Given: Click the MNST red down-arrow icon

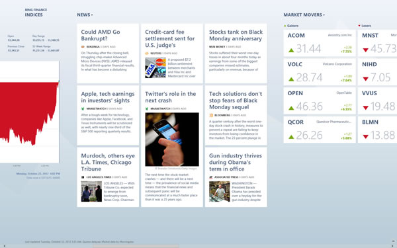Looking at the screenshot, I should pyautogui.click(x=365, y=50).
